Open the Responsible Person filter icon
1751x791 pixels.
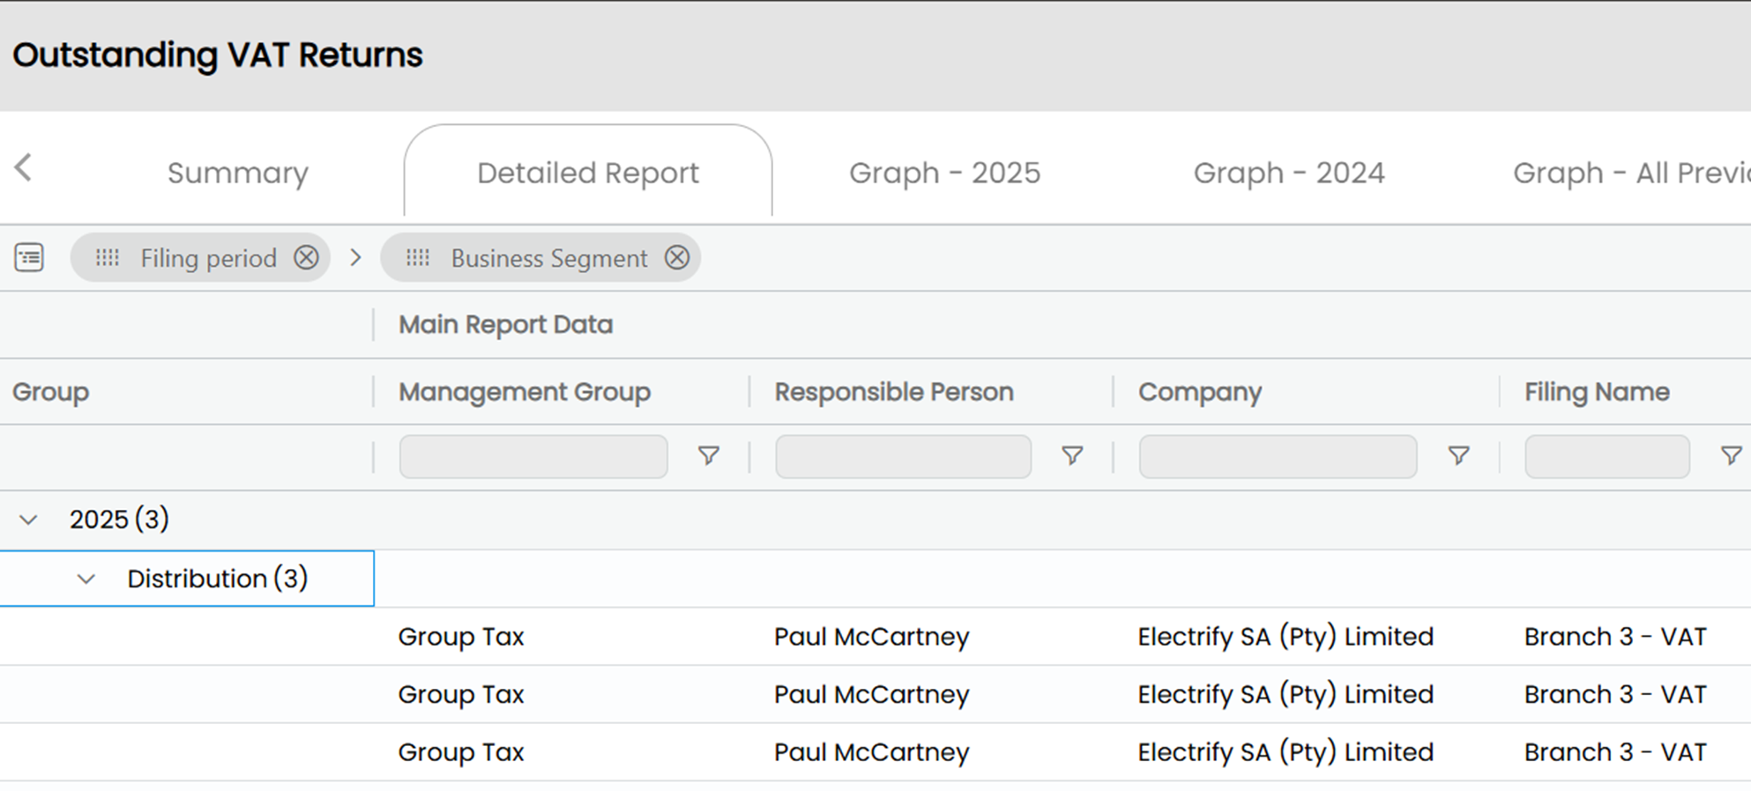(1072, 455)
